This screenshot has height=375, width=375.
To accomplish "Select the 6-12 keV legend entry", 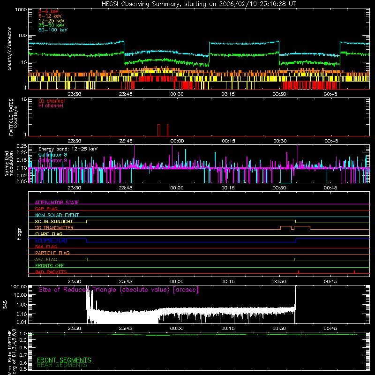I will (x=50, y=16).
